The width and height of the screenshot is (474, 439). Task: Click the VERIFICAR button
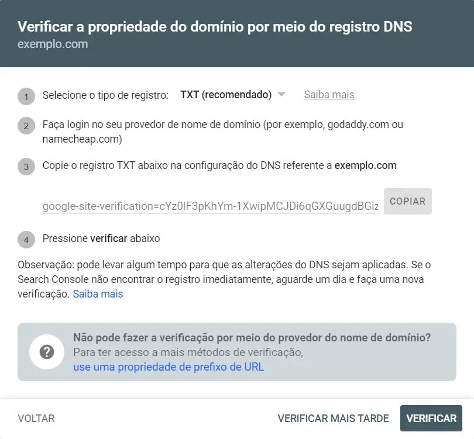(x=431, y=418)
